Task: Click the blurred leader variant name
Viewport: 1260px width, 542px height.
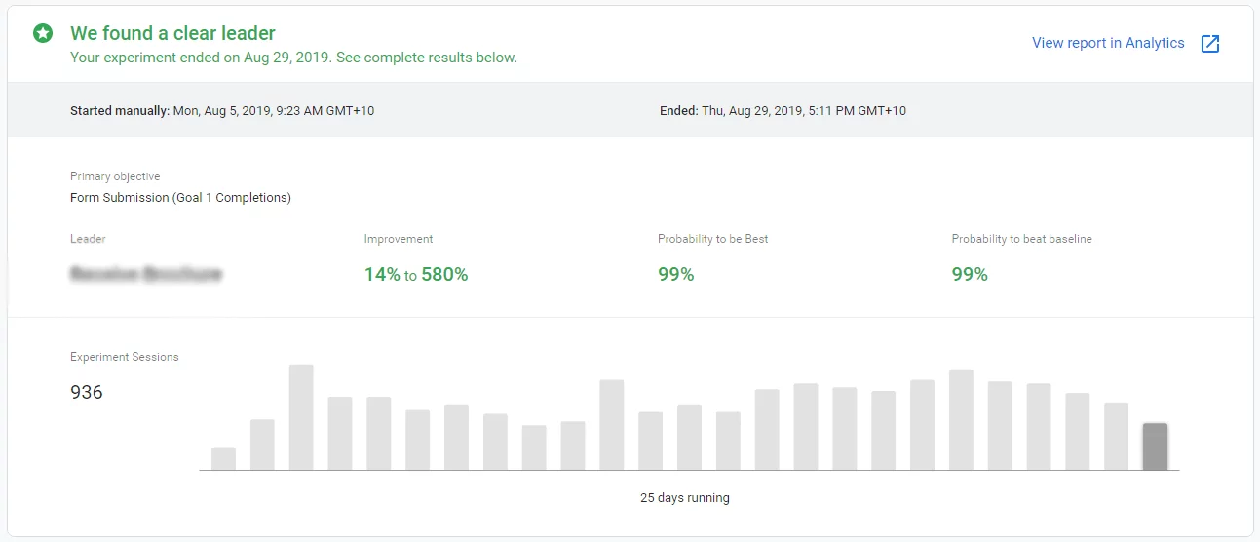Action: (146, 274)
